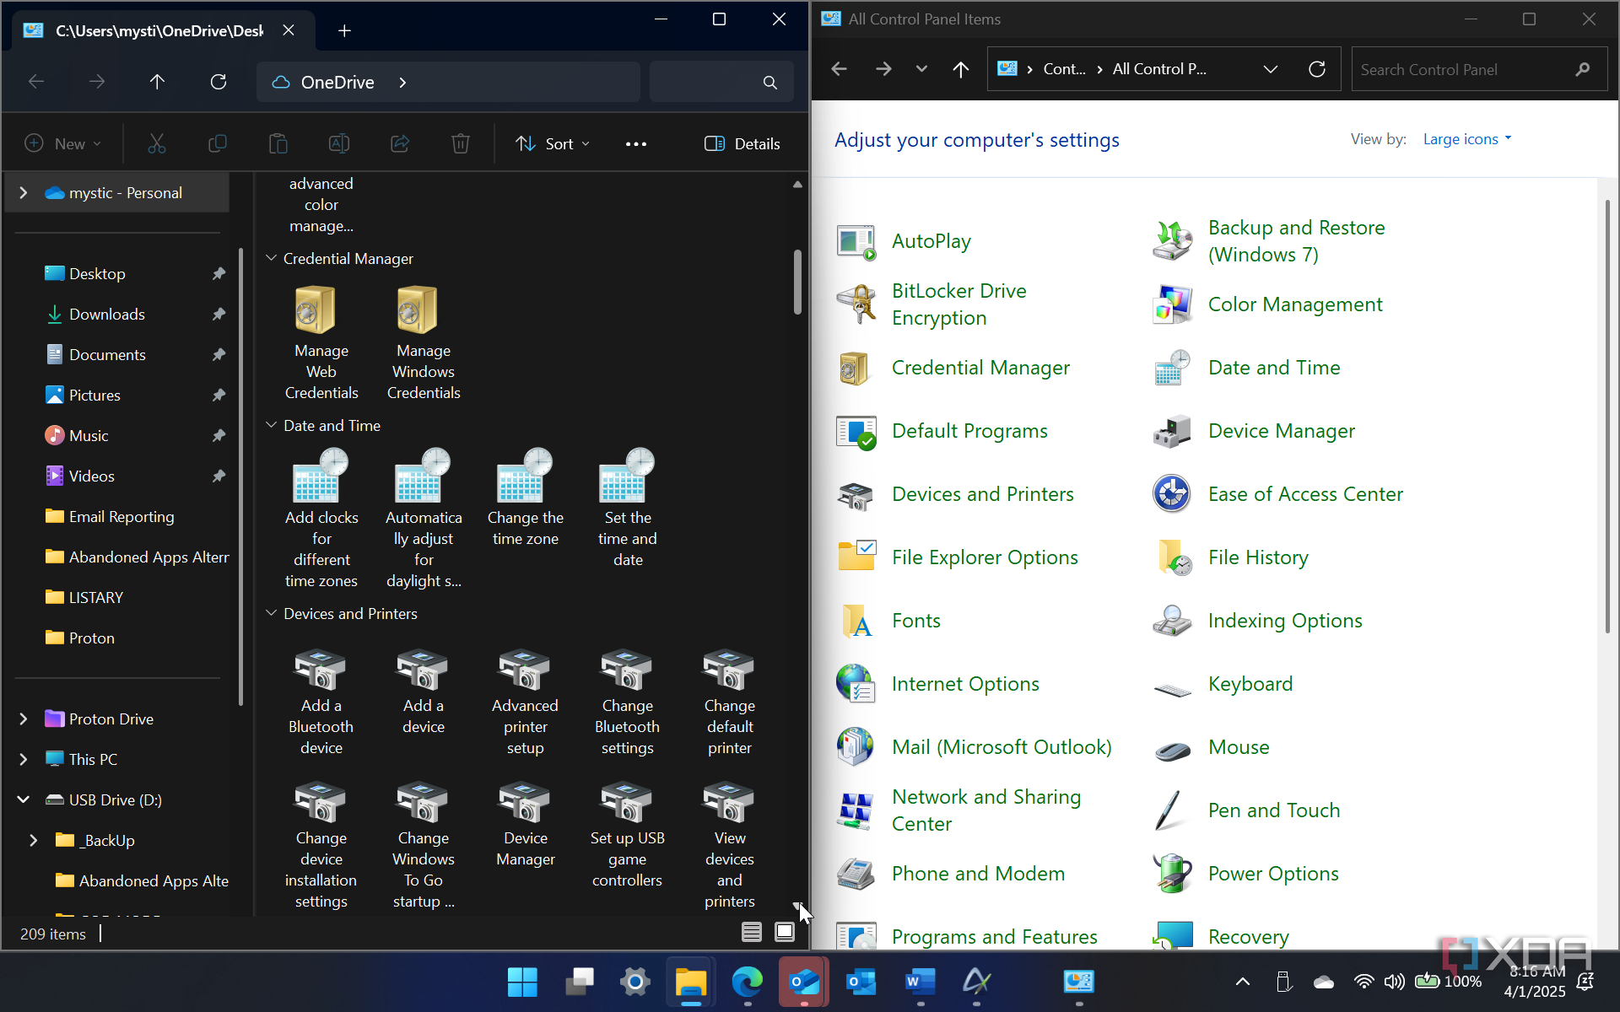Open the Windows Start menu

click(x=522, y=981)
